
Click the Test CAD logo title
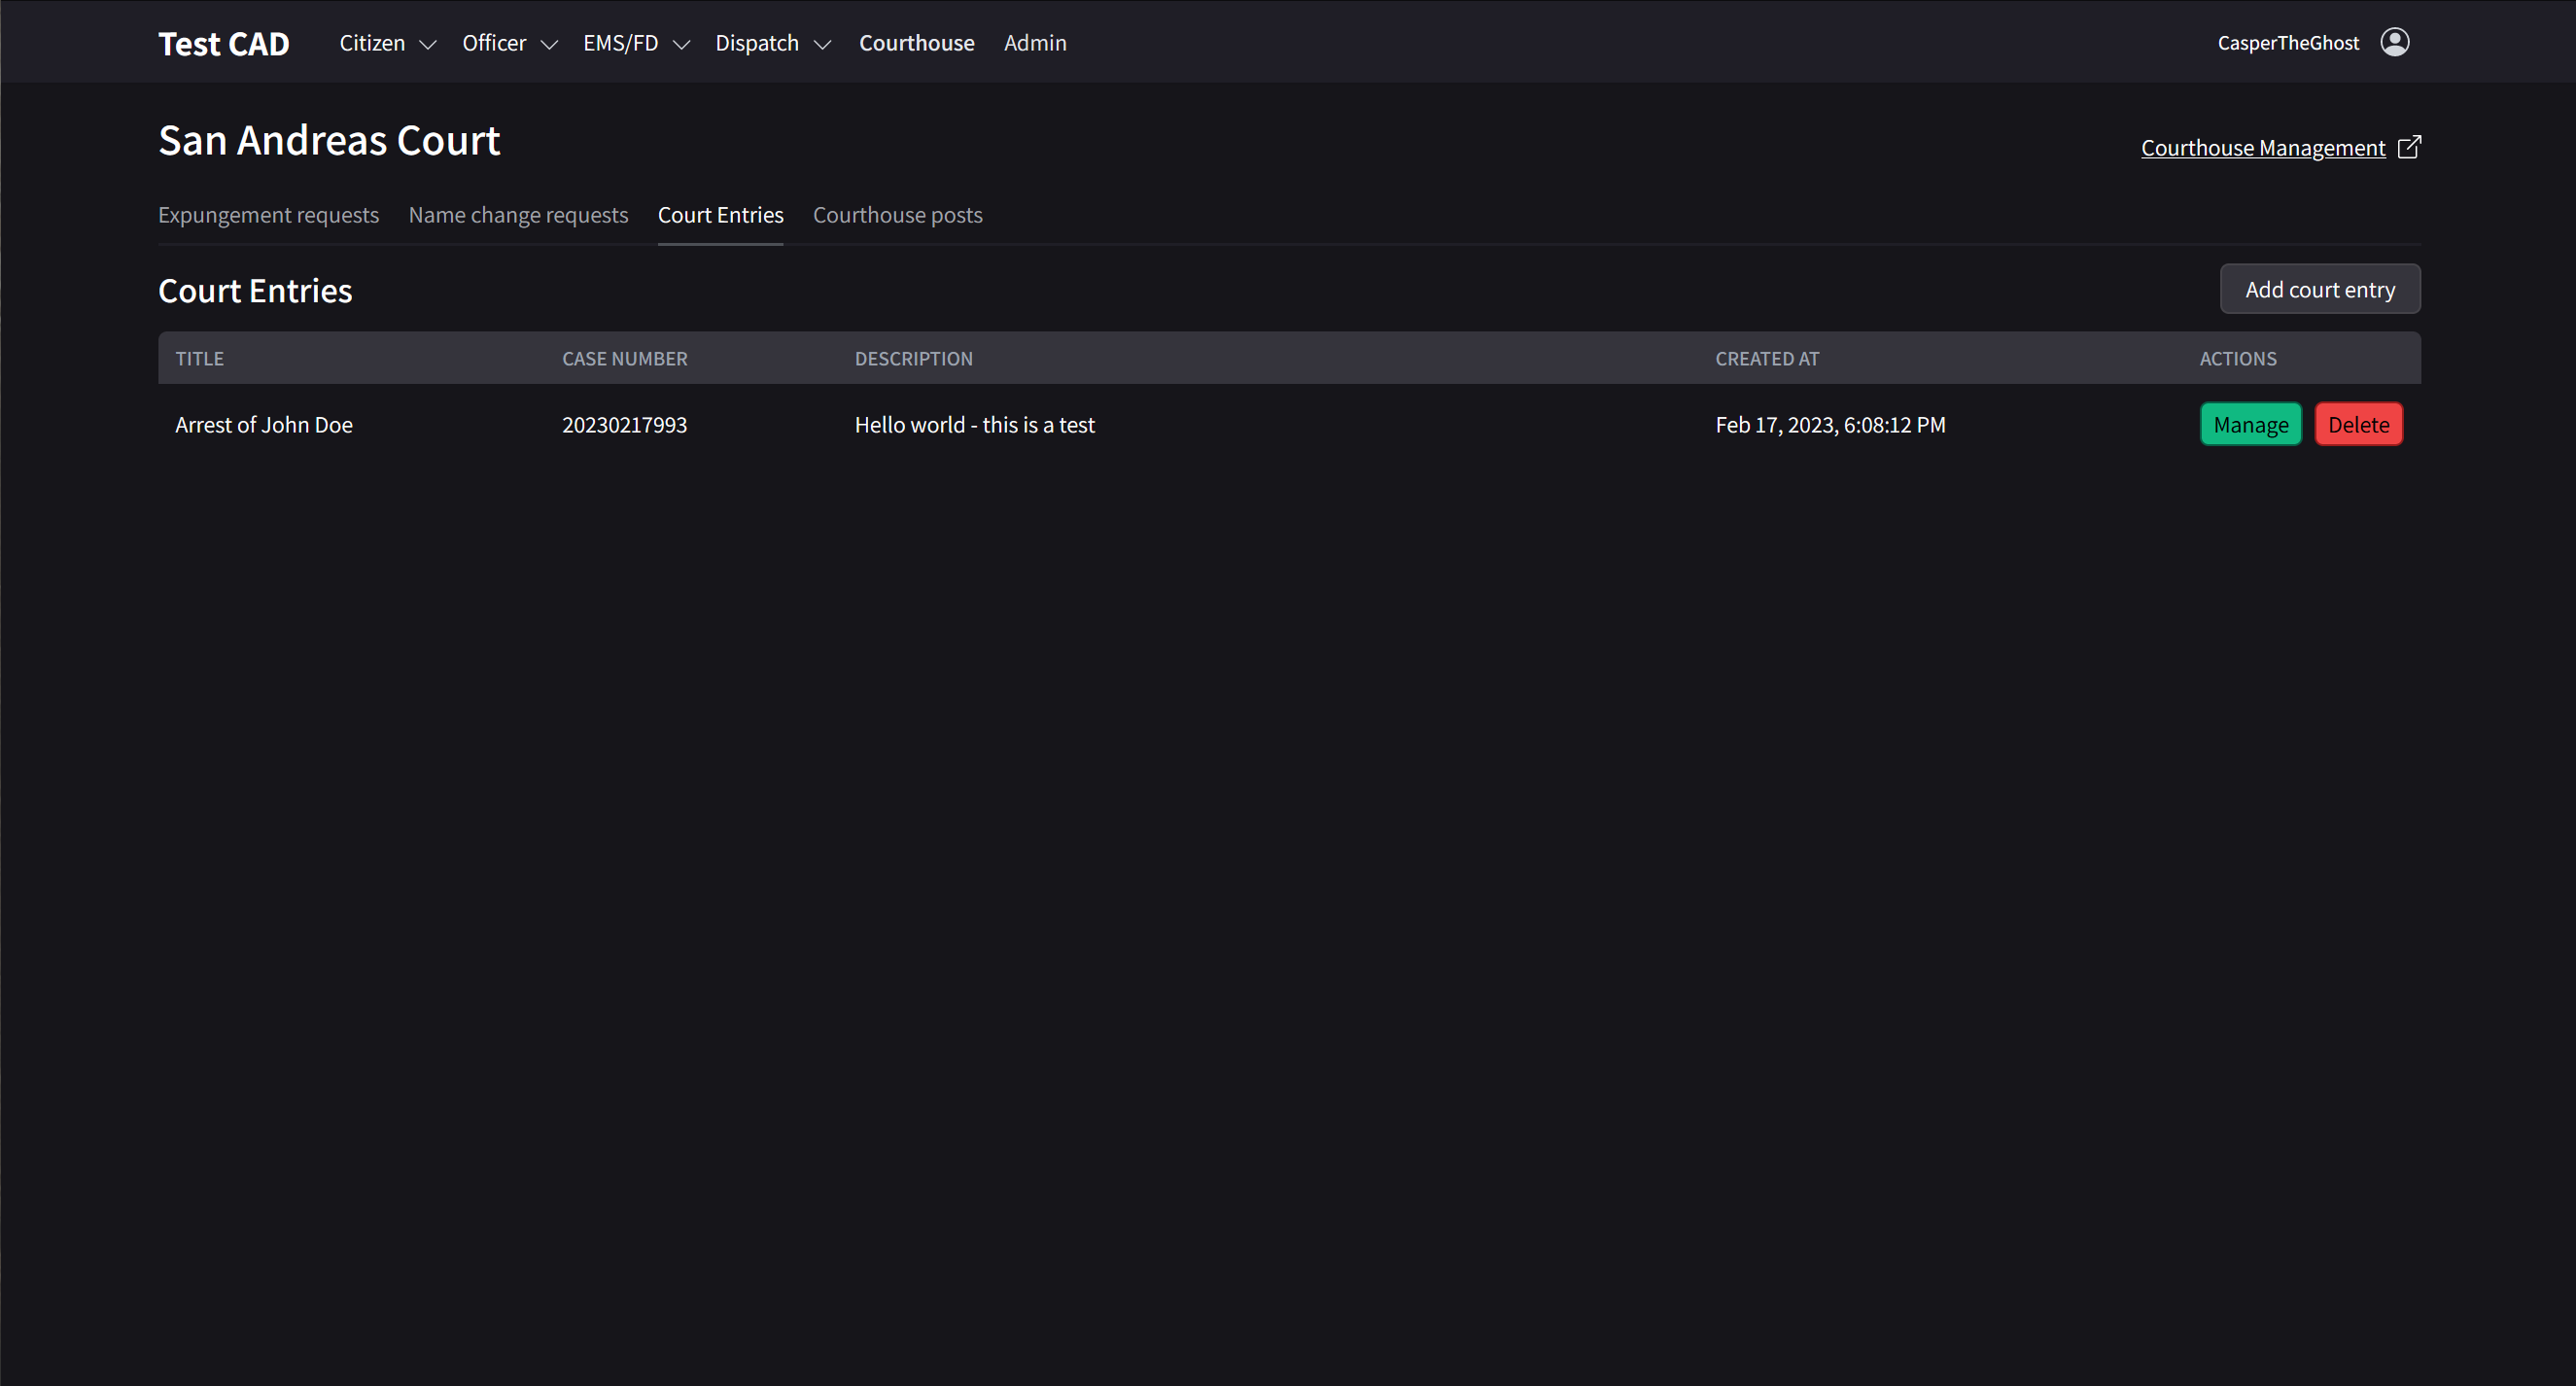point(224,43)
